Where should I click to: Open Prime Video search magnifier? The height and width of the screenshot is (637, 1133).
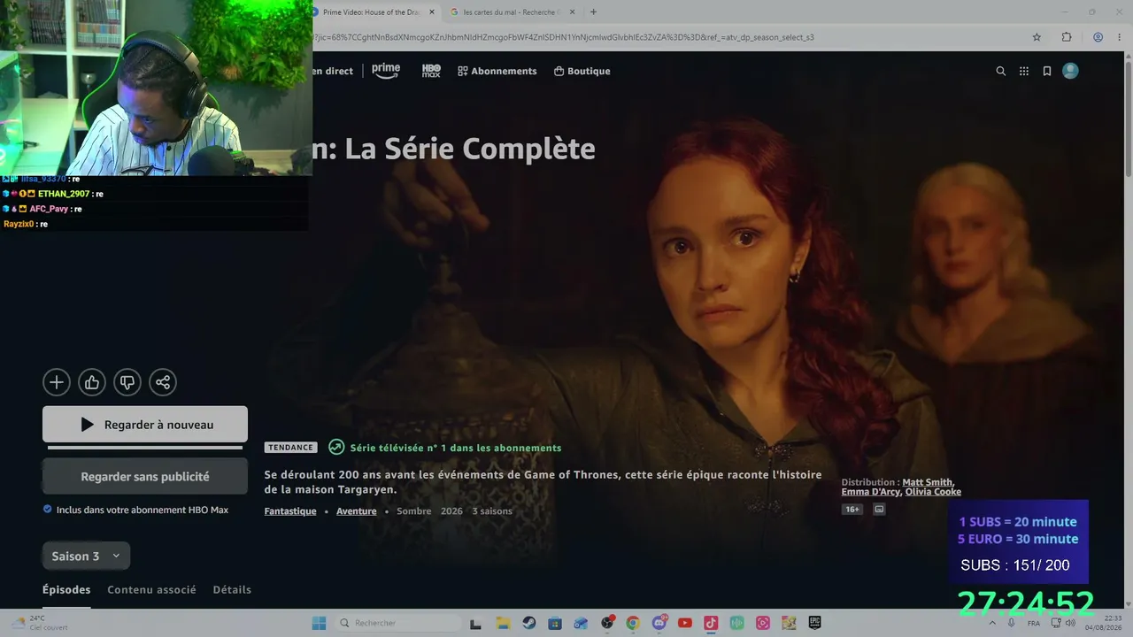1001,71
